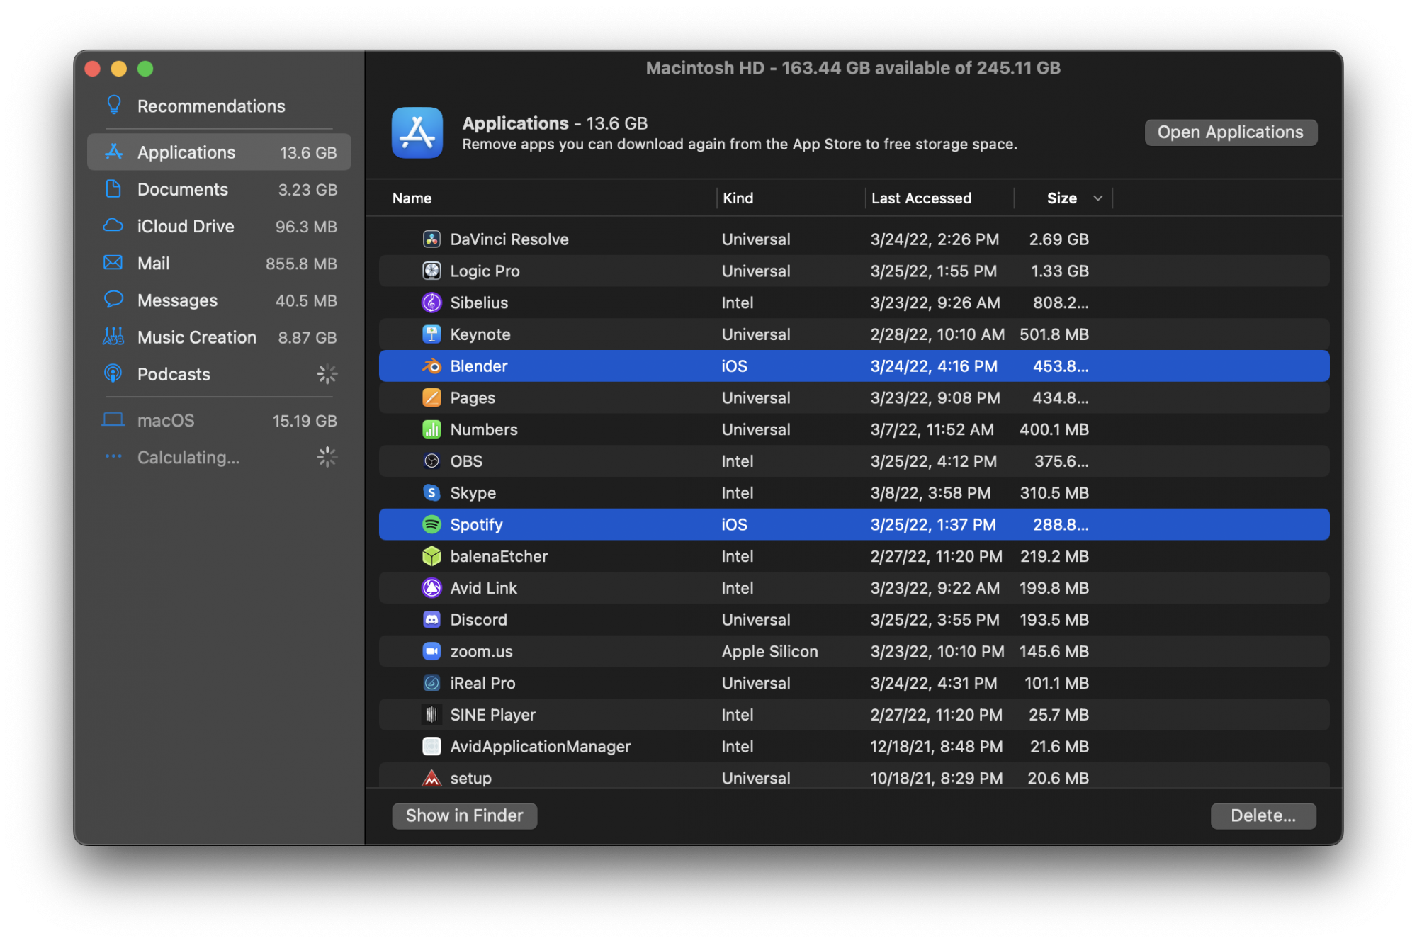Click the Skype app icon
Screen dimensions: 1417x943
pos(431,492)
